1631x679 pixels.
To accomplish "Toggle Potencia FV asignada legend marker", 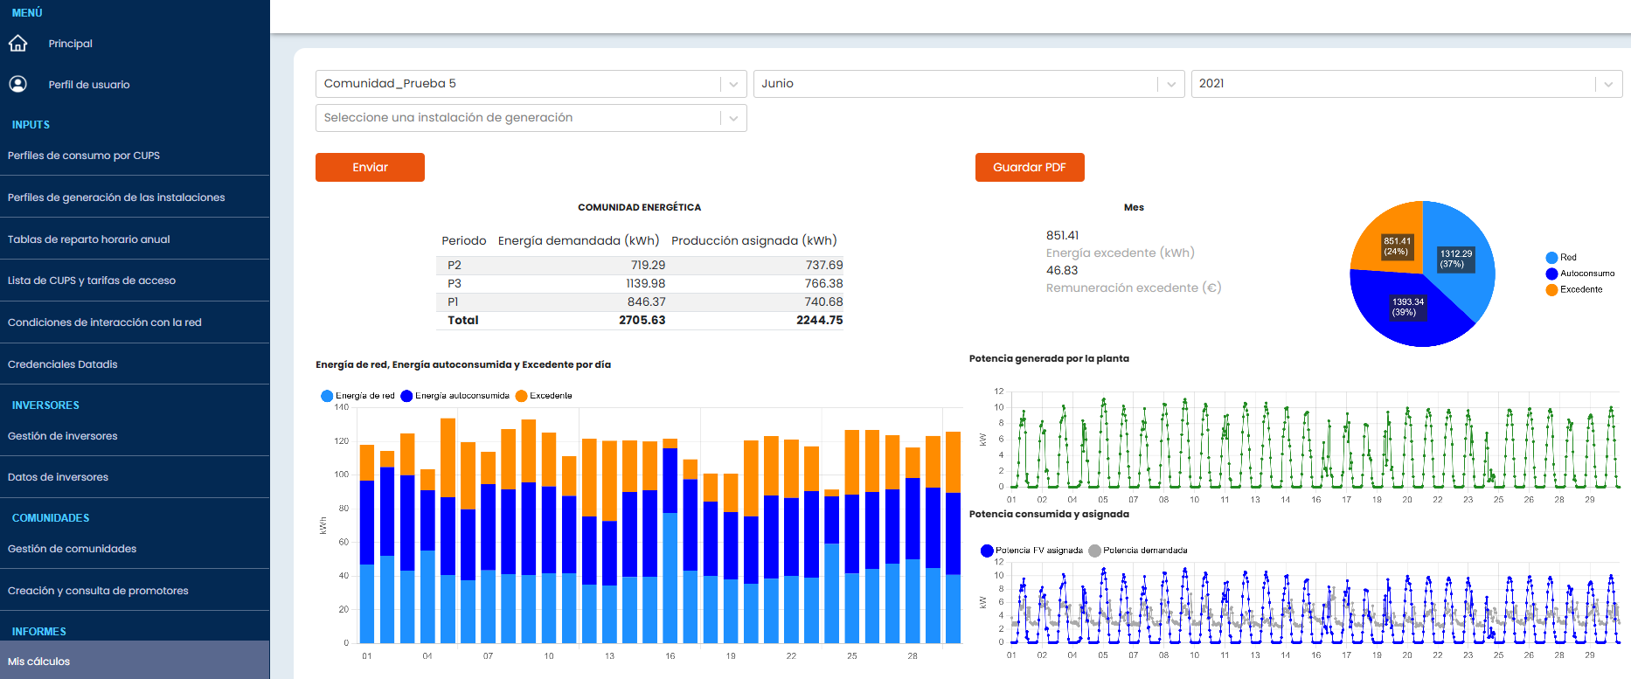I will tap(987, 551).
